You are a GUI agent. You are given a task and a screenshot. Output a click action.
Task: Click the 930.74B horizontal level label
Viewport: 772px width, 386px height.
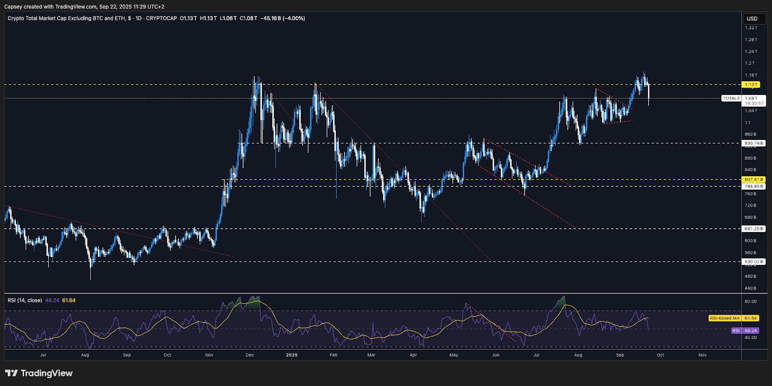754,143
